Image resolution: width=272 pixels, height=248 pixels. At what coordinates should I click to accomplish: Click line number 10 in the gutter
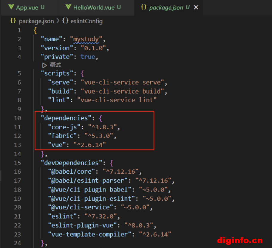tap(18, 118)
